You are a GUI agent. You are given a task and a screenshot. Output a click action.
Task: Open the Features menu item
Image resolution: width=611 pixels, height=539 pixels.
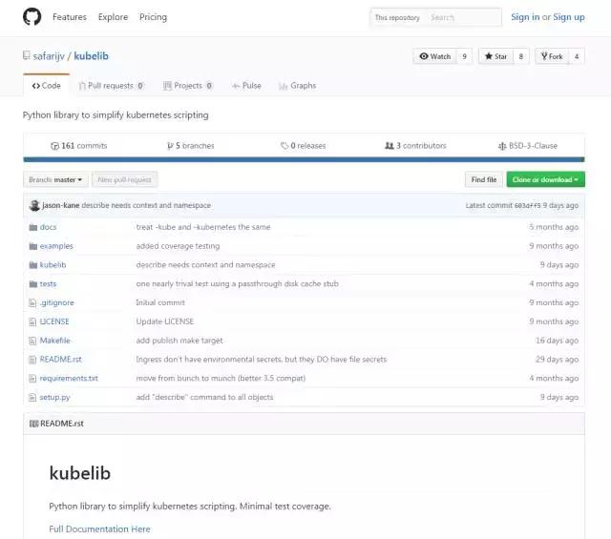click(70, 17)
